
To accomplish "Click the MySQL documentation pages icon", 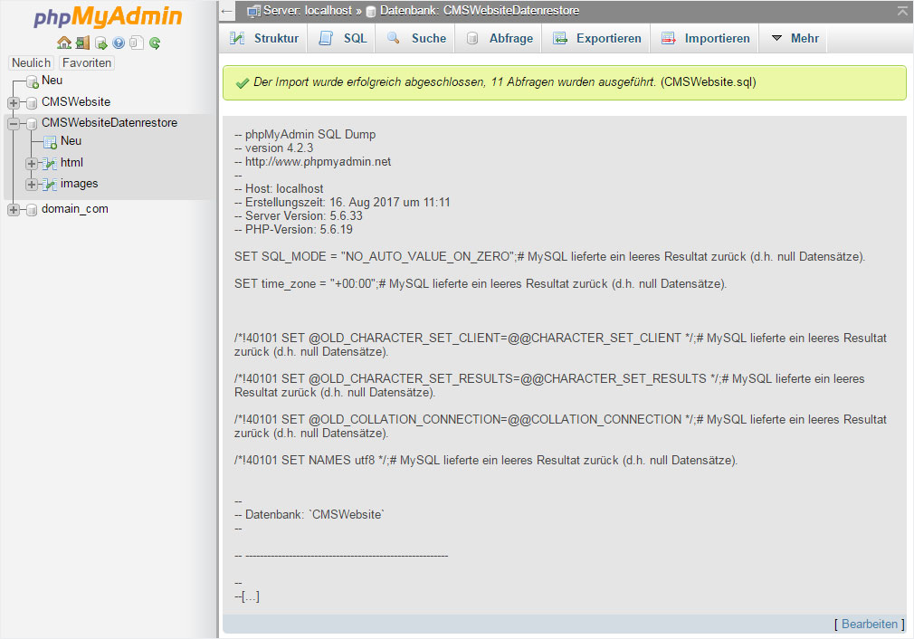I will [x=137, y=43].
